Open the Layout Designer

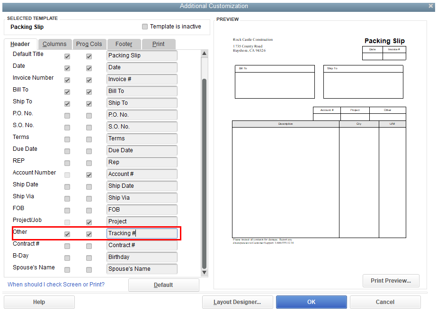tap(237, 302)
